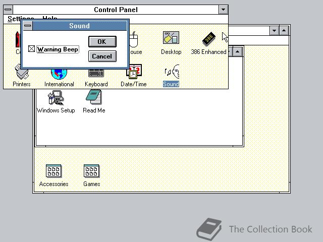Cancel the Sound dialog
This screenshot has height=242, width=323.
[102, 56]
